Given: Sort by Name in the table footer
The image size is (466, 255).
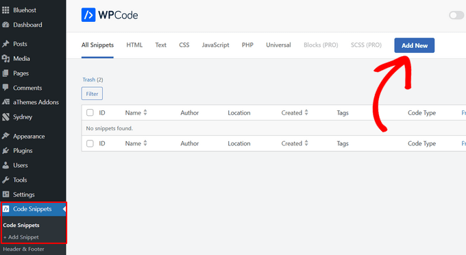Looking at the screenshot, I should click(x=136, y=143).
